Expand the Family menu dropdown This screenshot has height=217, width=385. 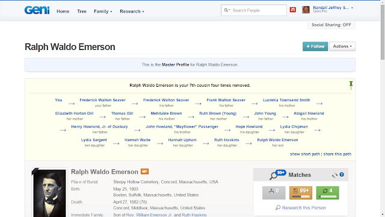point(103,11)
